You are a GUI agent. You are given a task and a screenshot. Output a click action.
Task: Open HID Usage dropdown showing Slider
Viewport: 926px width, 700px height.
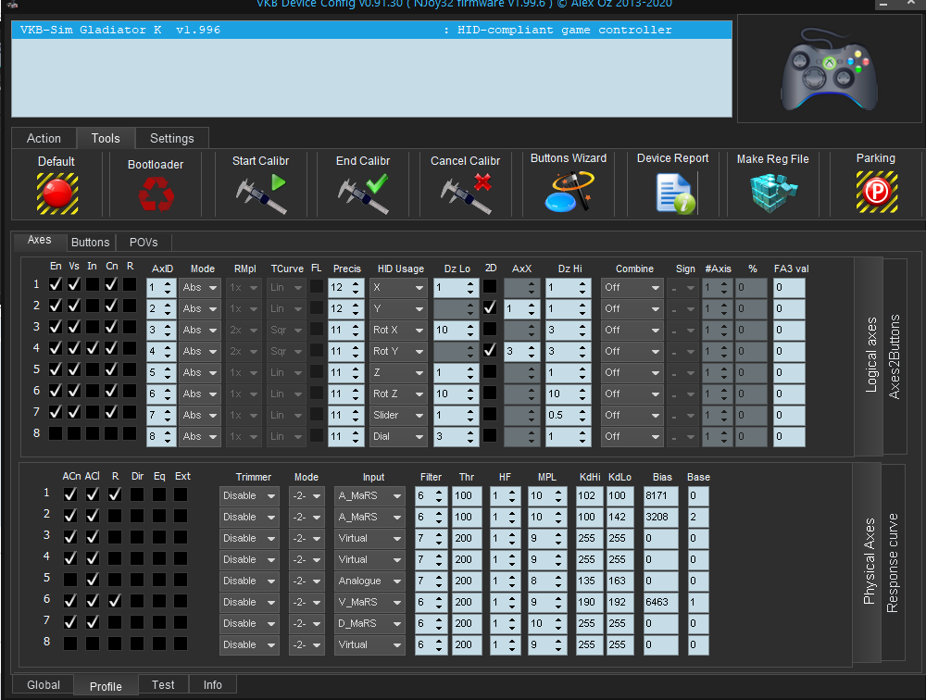(398, 415)
